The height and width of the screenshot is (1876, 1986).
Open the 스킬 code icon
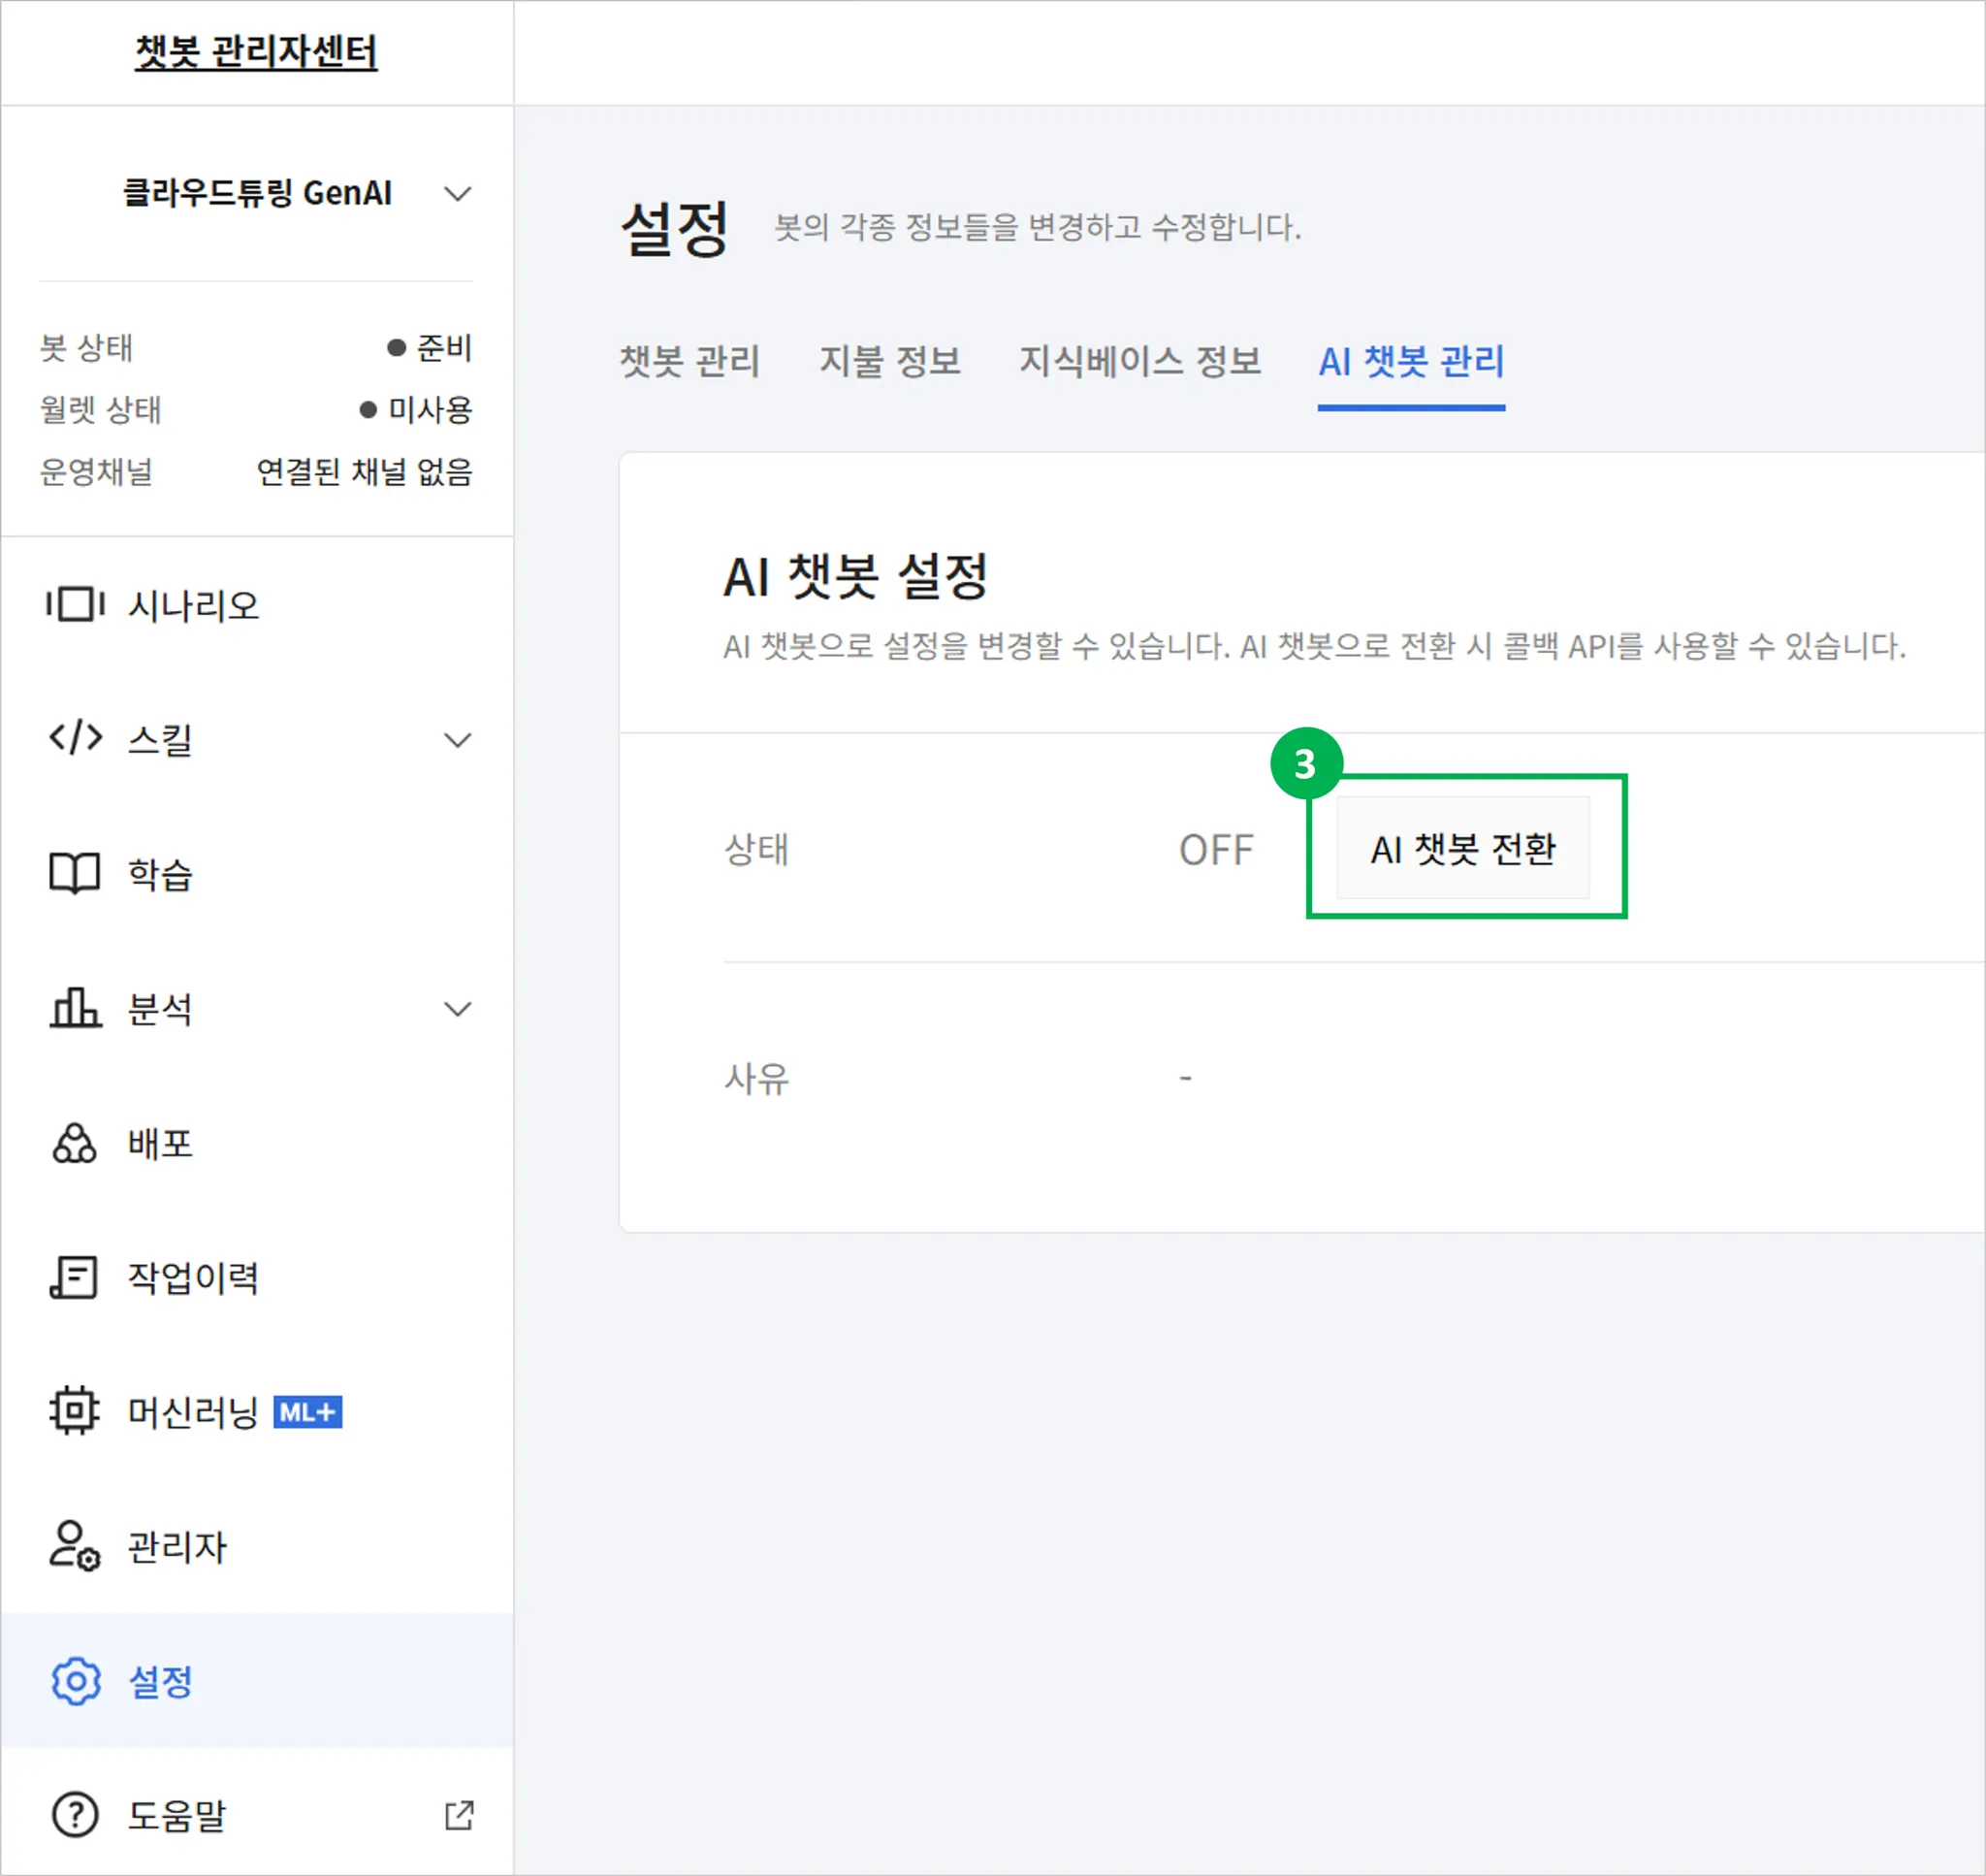click(x=75, y=739)
